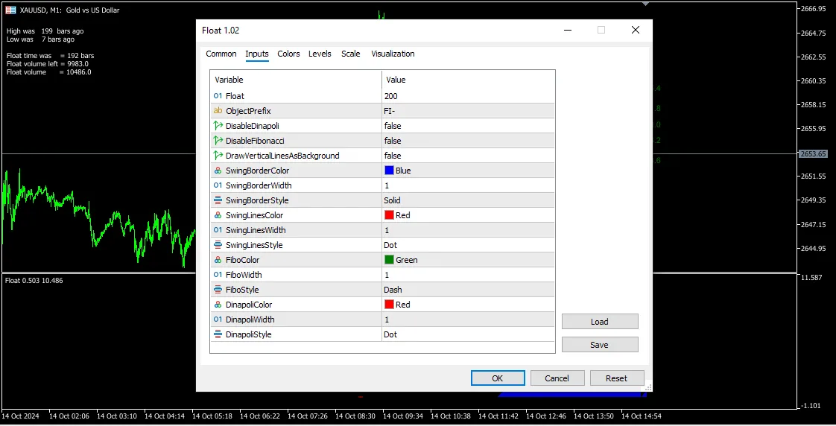
Task: Open SwingBorderStyle Solid value dropdown
Action: (468, 200)
